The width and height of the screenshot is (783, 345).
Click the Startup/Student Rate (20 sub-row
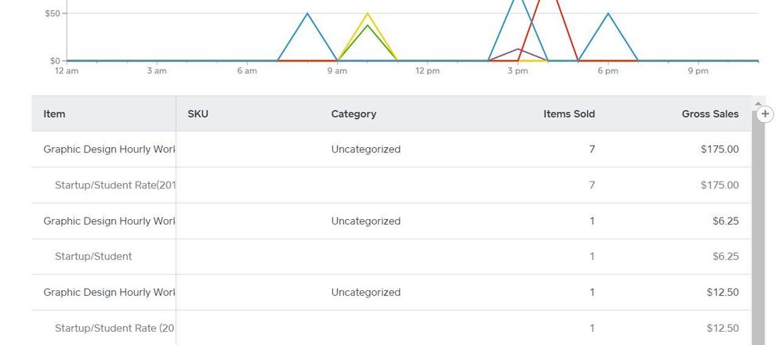tap(114, 329)
